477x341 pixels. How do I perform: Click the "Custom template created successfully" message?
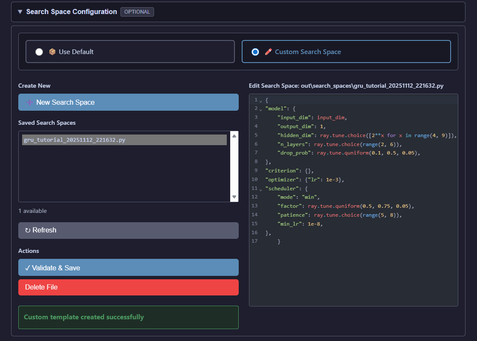click(x=84, y=317)
